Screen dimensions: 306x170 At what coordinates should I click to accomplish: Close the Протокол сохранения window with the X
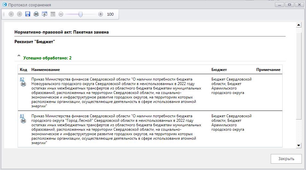(x=299, y=5)
